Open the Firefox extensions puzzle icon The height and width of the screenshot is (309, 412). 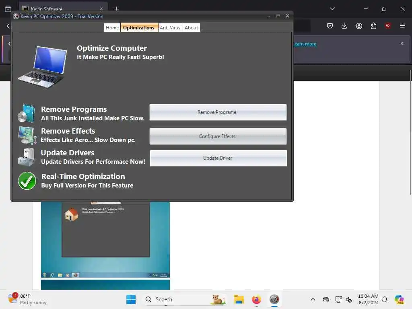coord(373,26)
